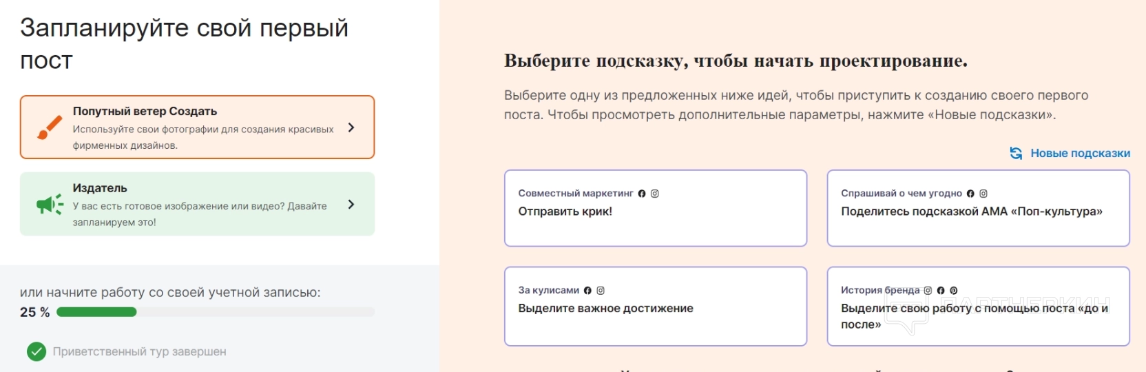Screen dimensions: 1146x372
Task: Click Instagram icon next to Совместный маркетинг
Action: [x=655, y=194]
